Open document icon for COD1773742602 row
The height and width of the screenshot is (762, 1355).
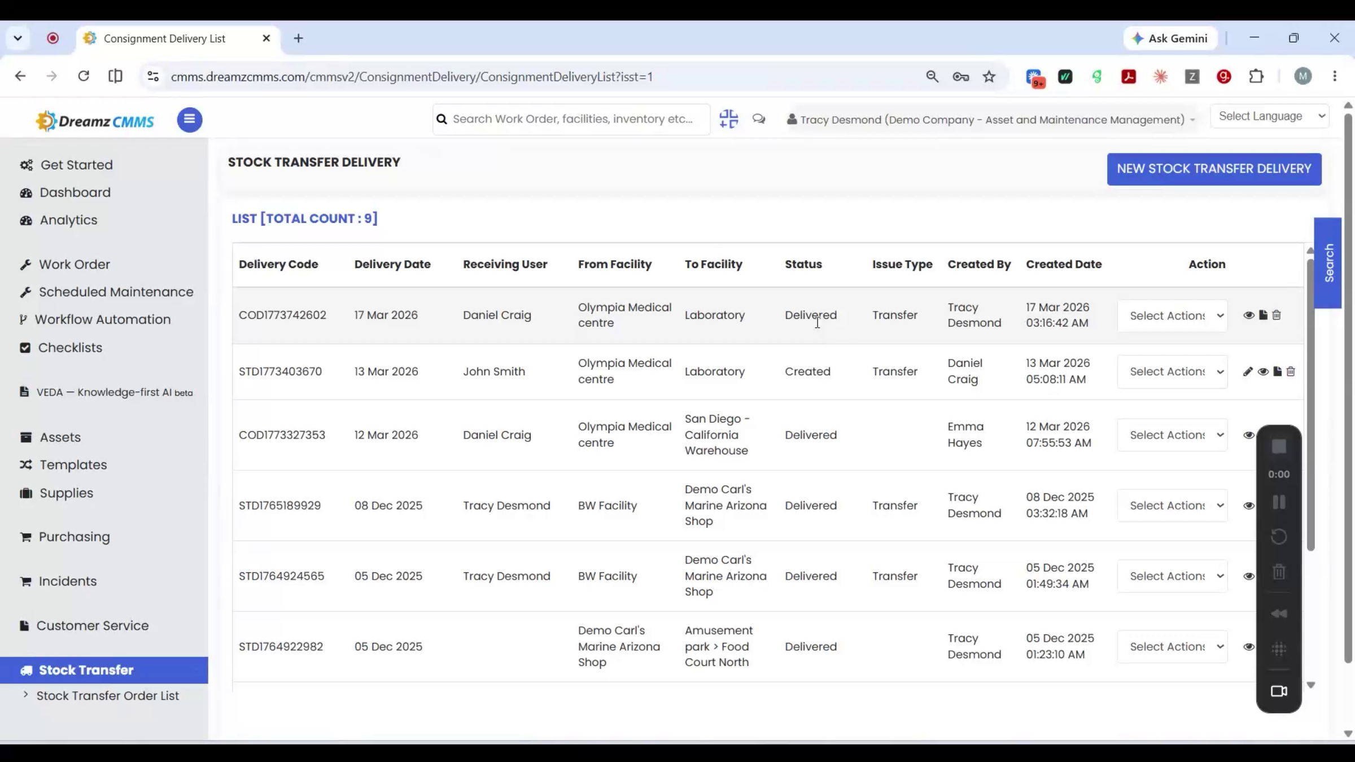point(1263,315)
